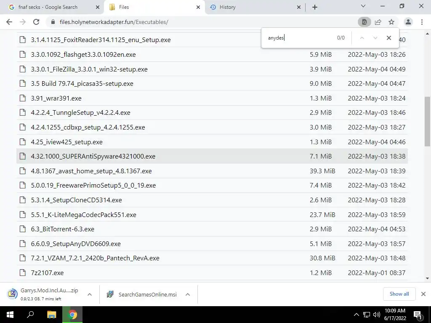The image size is (431, 323).
Task: Open VZAM_7.2.1 Pantech RevA link
Action: click(95, 258)
